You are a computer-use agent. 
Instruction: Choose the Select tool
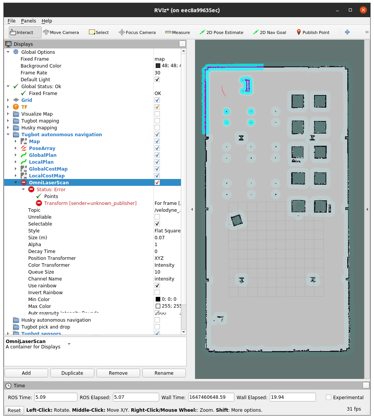pos(99,32)
